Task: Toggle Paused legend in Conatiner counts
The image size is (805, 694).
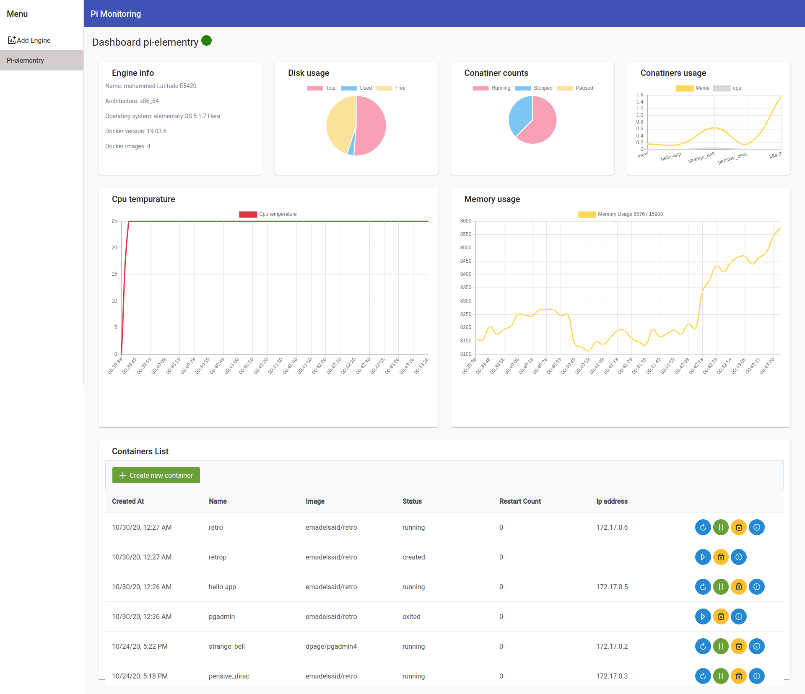Action: tap(575, 88)
